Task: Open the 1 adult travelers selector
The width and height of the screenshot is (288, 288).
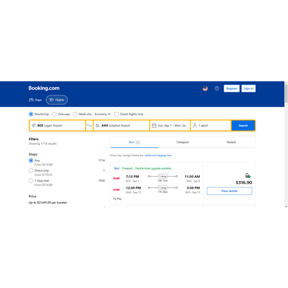Action: coord(211,125)
